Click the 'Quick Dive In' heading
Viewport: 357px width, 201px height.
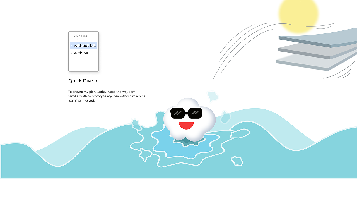83,81
